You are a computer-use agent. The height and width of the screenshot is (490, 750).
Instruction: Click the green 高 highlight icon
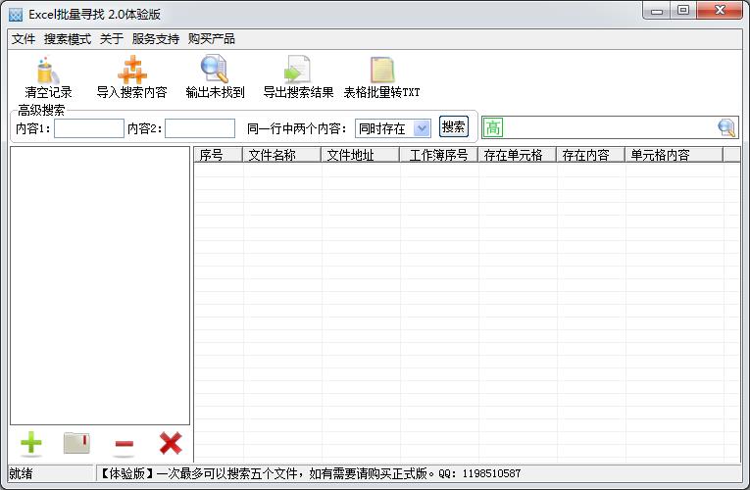coord(493,127)
